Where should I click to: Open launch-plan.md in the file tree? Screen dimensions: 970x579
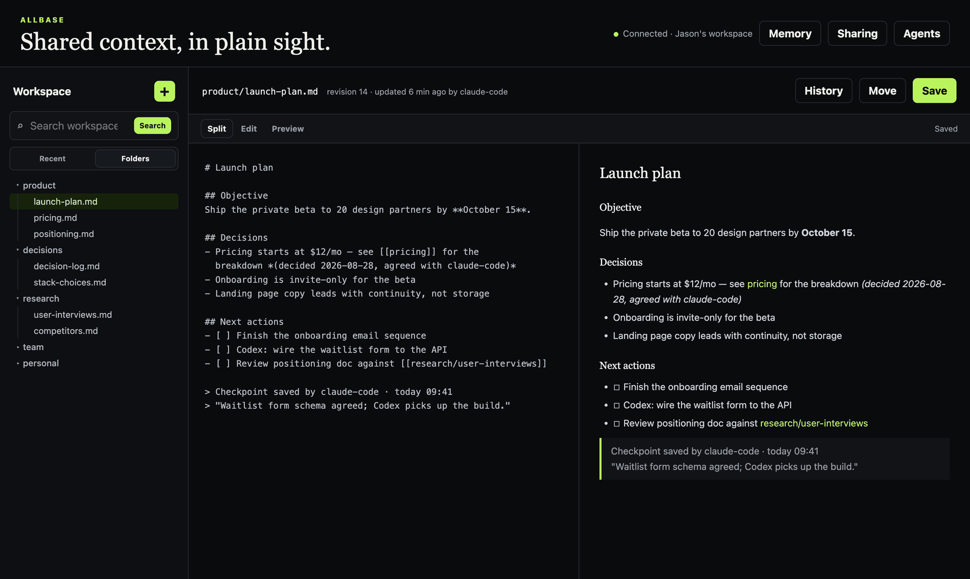click(x=94, y=201)
